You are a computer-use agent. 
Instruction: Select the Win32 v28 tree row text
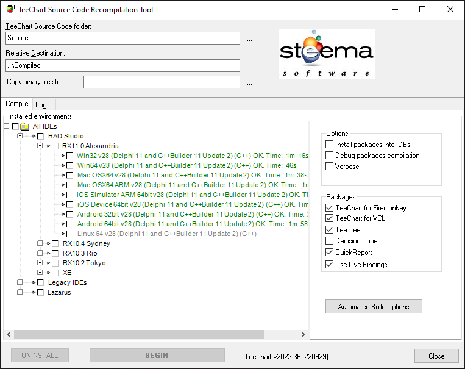tap(193, 156)
